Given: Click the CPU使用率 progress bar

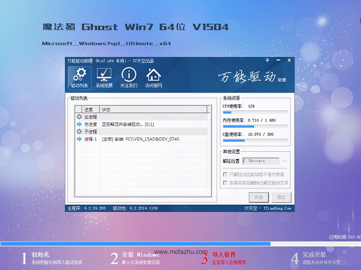Looking at the screenshot, I should pos(255,113).
